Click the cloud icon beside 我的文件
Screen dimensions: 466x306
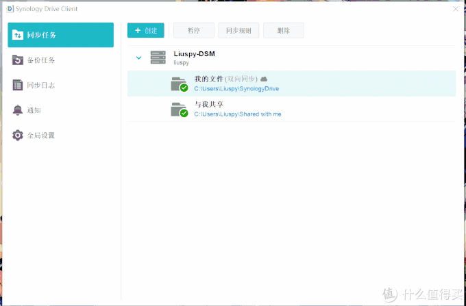pyautogui.click(x=264, y=79)
